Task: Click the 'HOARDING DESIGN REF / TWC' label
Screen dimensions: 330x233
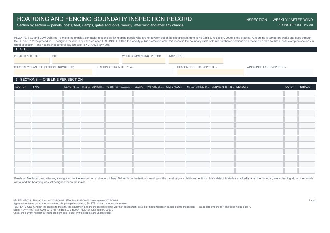Action: tap(115, 67)
